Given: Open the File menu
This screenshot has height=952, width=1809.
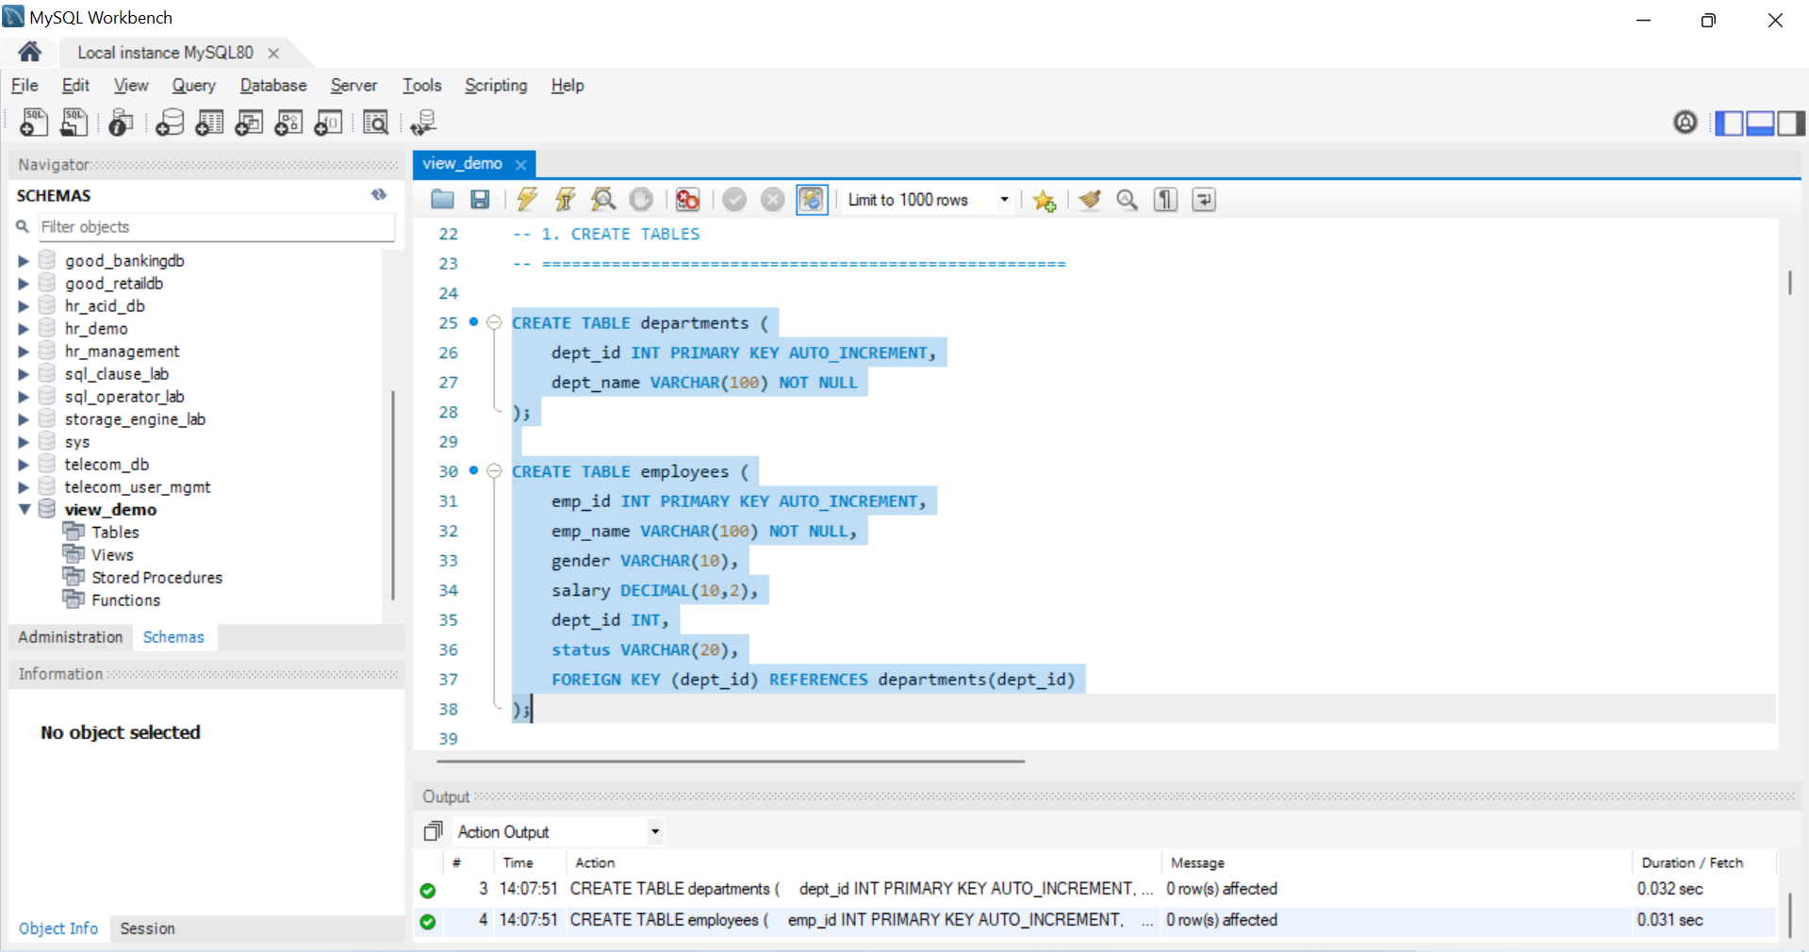Looking at the screenshot, I should coord(25,85).
